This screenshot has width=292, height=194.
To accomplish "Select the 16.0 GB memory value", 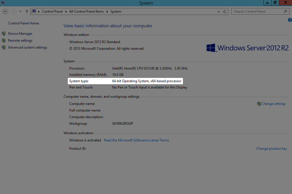I will (x=118, y=75).
